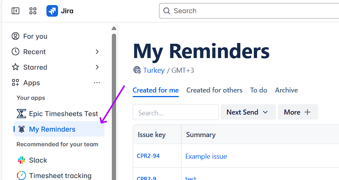Click the Slack app icon
Viewport: 339px width, 180px height.
[22, 160]
